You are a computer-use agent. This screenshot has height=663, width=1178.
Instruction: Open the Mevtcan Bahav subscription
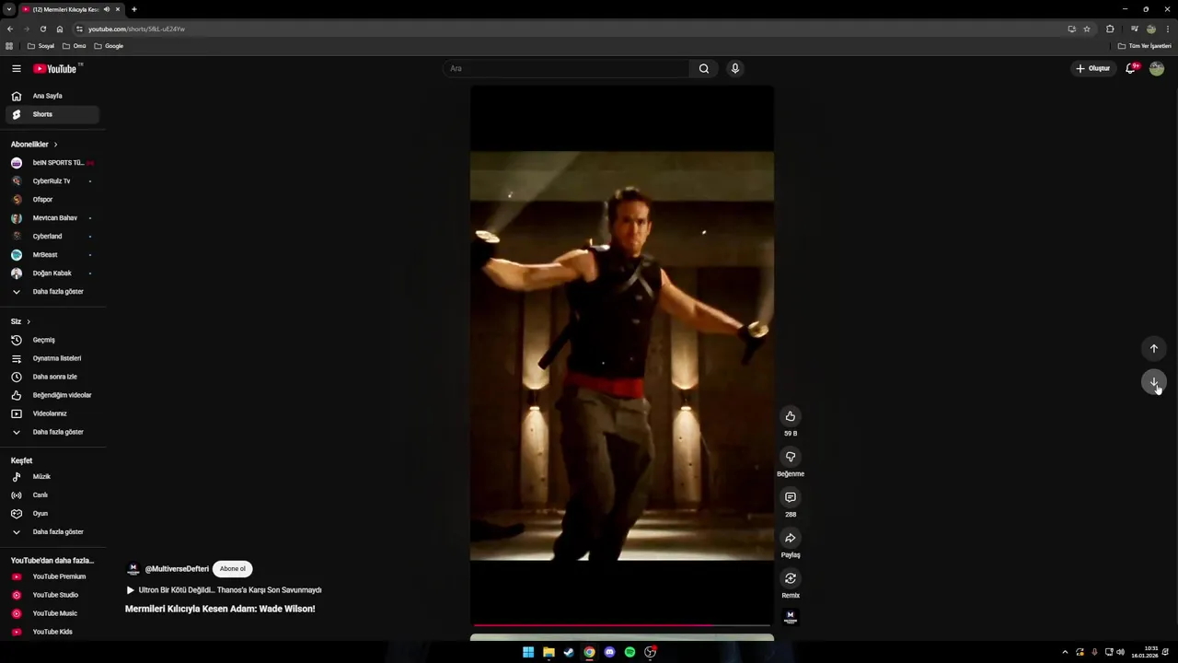click(52, 218)
